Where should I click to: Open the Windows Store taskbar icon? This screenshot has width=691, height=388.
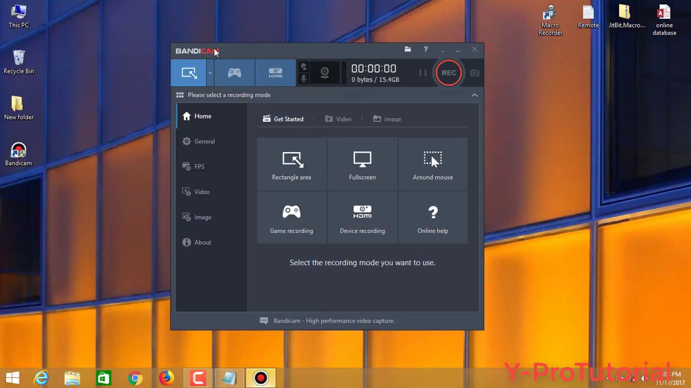(x=103, y=378)
